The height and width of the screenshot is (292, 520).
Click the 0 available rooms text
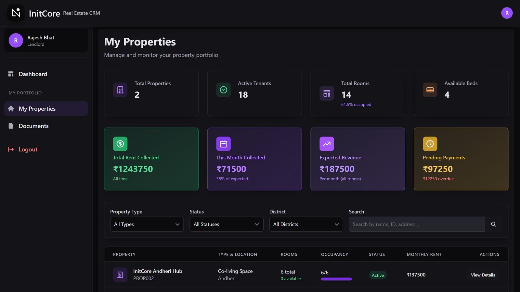click(291, 279)
